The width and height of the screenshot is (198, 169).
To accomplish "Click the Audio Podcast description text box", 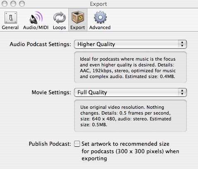I will coord(130,67).
